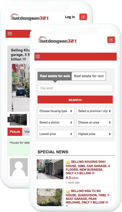122x212 pixels.
Task: Select the Picture tab
Action: coord(15,132)
